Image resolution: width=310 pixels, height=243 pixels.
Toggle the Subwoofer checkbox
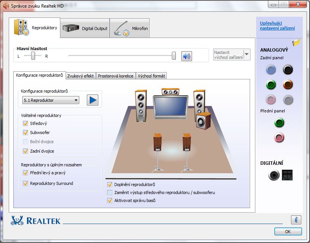click(26, 133)
